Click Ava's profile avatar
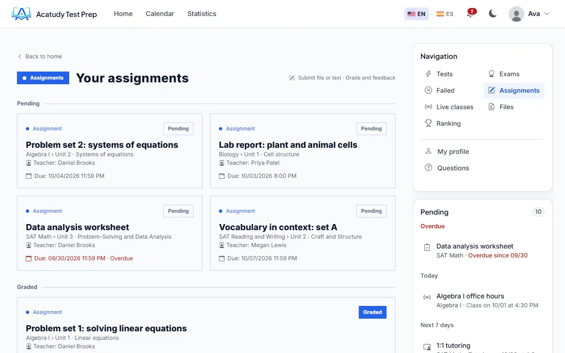Image resolution: width=565 pixels, height=353 pixels. coord(517,14)
